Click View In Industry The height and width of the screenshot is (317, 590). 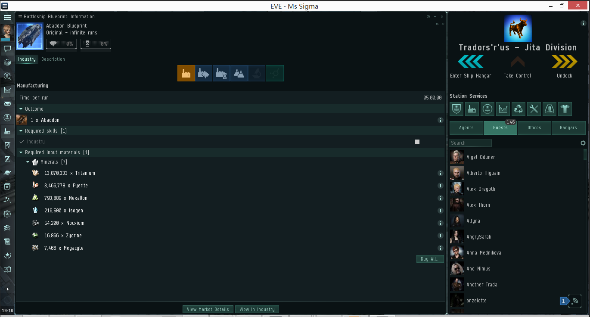pos(257,309)
